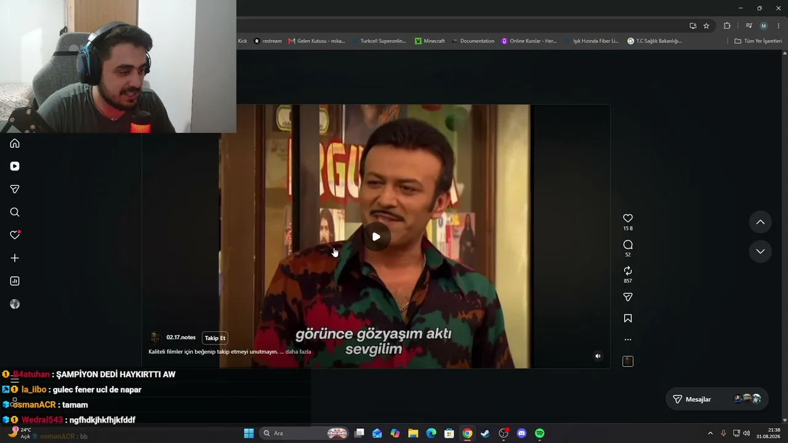Open direct messages from the sidebar paper plane
This screenshot has width=788, height=443.
(x=15, y=189)
